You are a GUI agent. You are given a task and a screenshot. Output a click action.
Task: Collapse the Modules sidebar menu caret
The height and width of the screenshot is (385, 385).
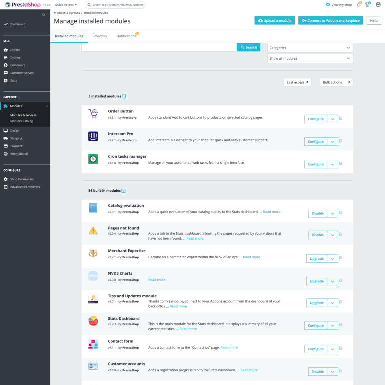tap(47, 106)
